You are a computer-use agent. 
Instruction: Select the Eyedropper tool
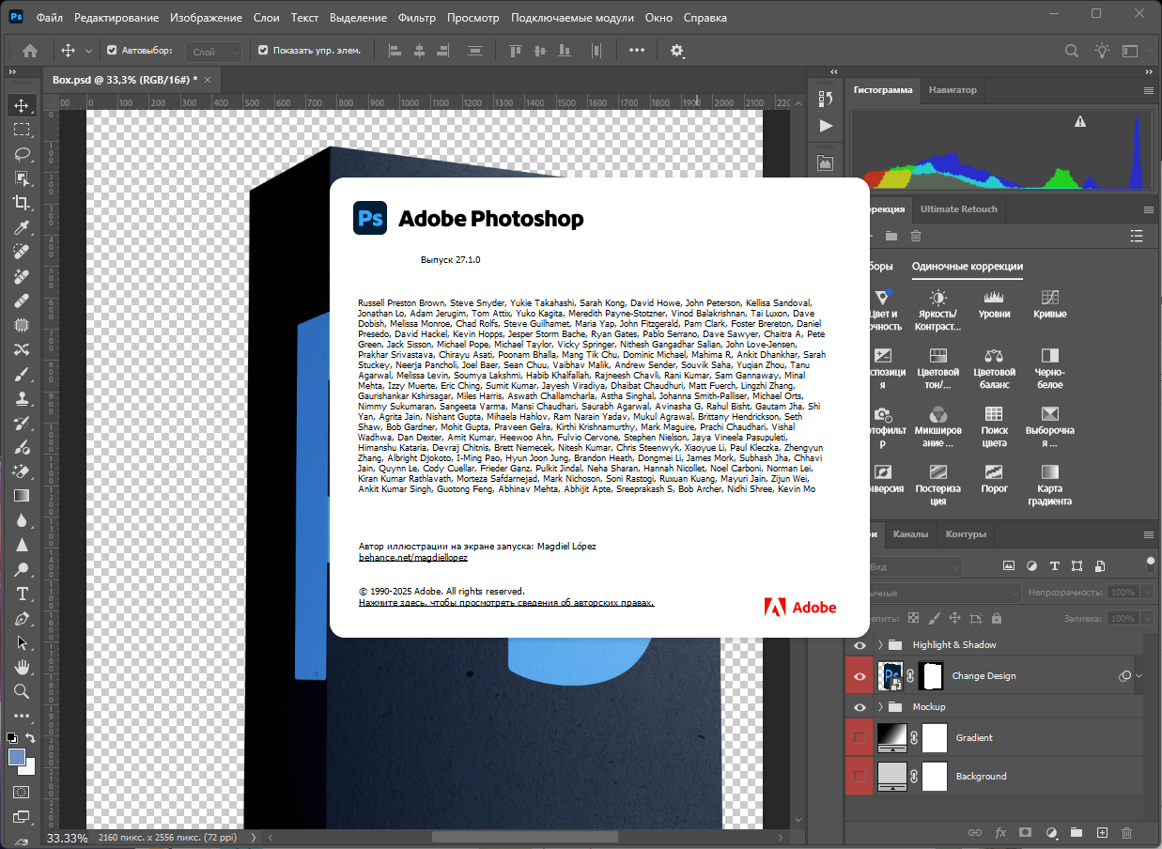pos(22,227)
